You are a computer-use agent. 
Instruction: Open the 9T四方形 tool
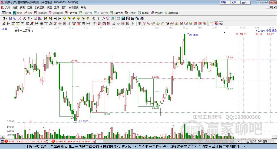tap(101, 13)
